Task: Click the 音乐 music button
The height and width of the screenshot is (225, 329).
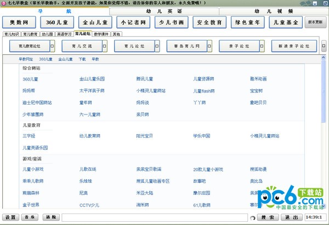Action: pyautogui.click(x=30, y=217)
